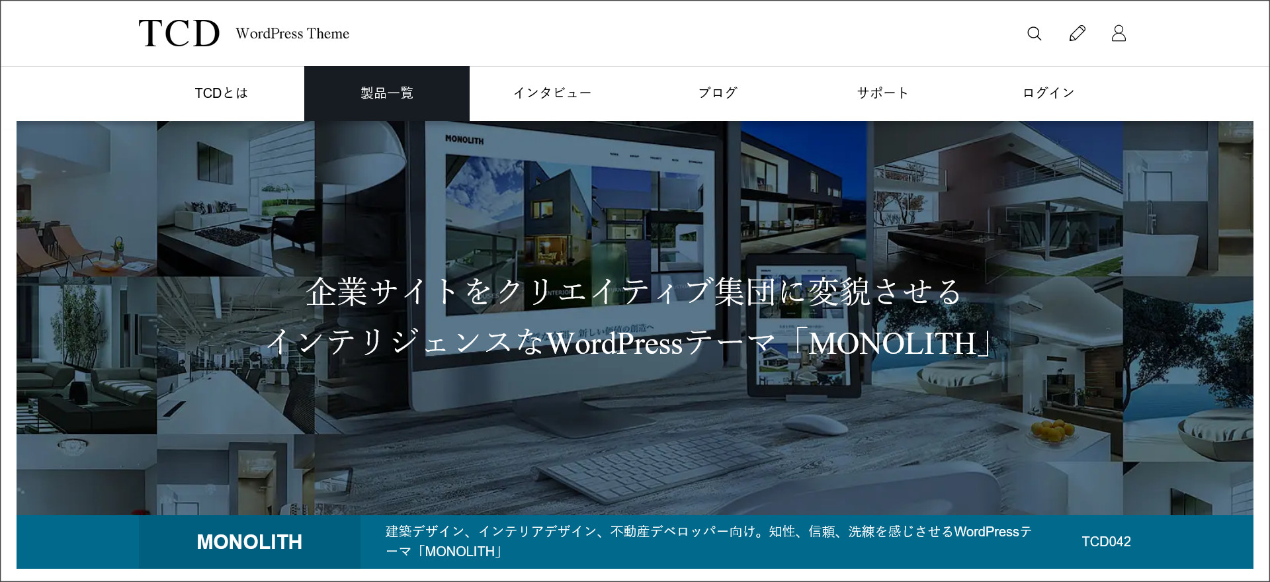This screenshot has height=582, width=1270.
Task: Click the MONOLITH hero banner image
Action: pyautogui.click(x=635, y=318)
